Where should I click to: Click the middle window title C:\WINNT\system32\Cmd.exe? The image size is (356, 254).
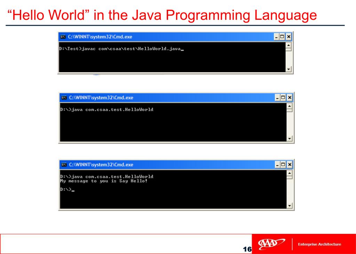tap(101, 98)
